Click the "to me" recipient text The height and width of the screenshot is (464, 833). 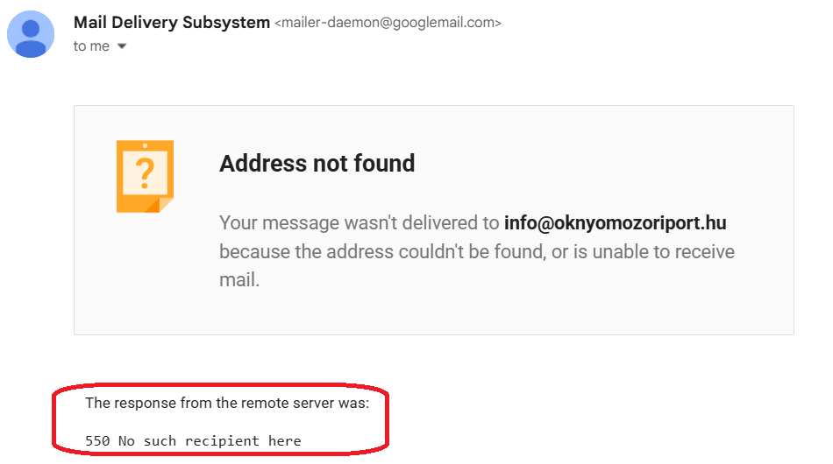(91, 46)
